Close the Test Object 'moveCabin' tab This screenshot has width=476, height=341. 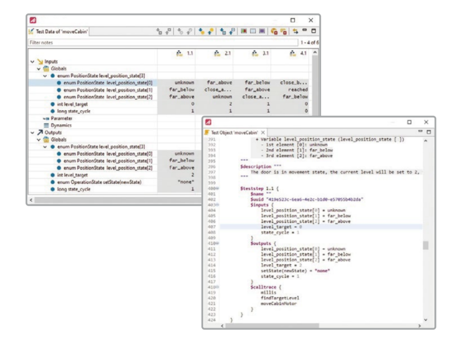[263, 133]
